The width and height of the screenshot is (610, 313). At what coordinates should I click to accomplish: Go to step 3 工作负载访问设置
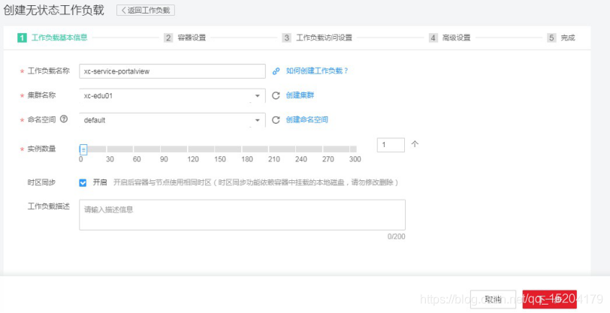tap(317, 38)
